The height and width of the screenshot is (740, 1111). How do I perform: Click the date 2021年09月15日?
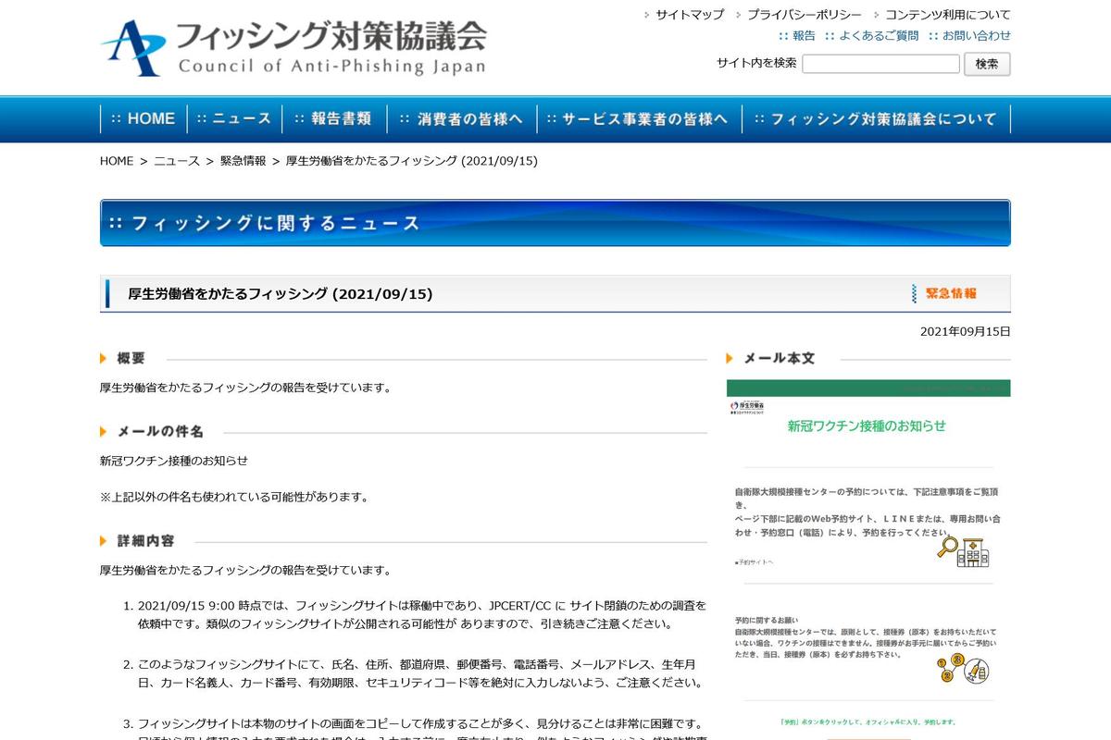[966, 331]
